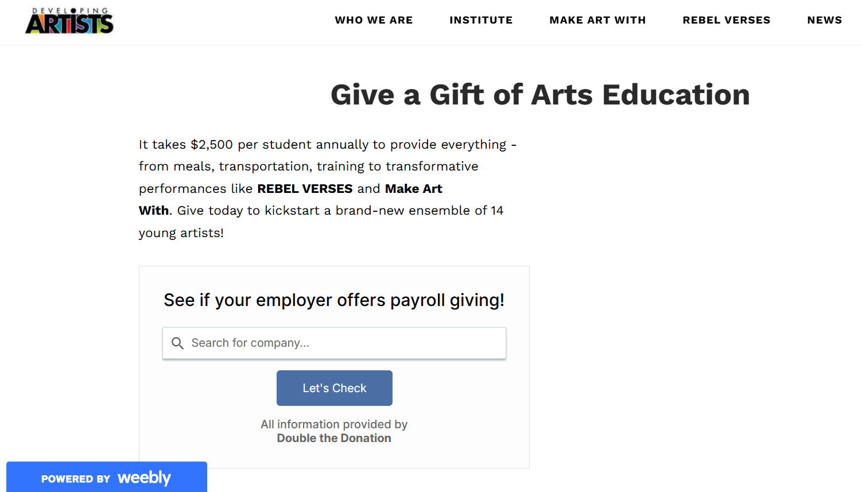Open the INSTITUTE menu item

(x=481, y=20)
